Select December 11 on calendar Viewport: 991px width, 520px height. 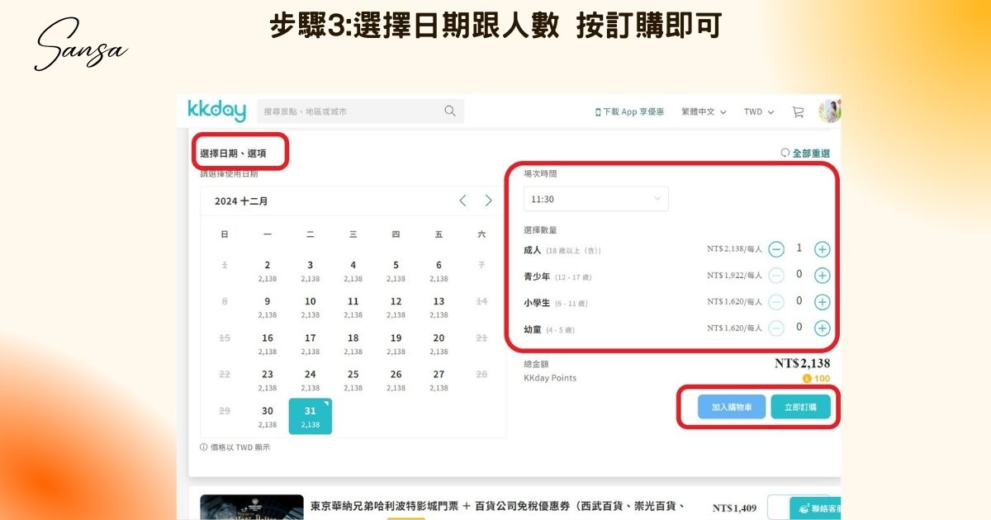[x=353, y=307]
